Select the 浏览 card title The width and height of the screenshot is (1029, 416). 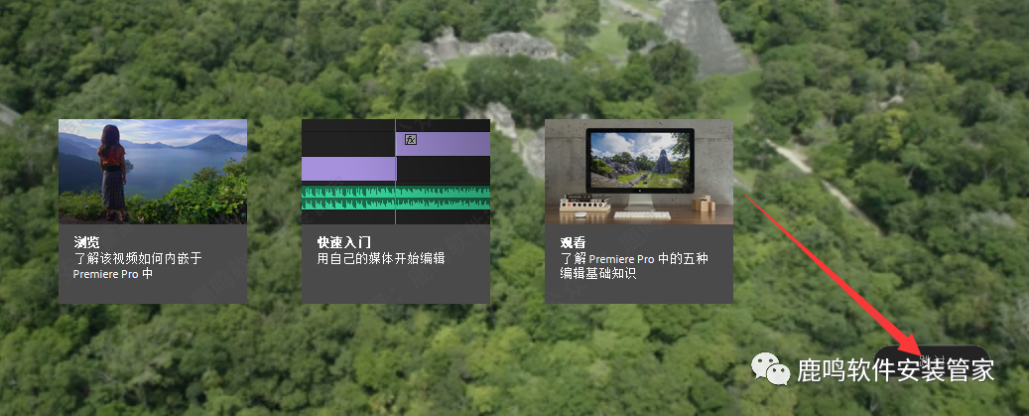pos(86,243)
